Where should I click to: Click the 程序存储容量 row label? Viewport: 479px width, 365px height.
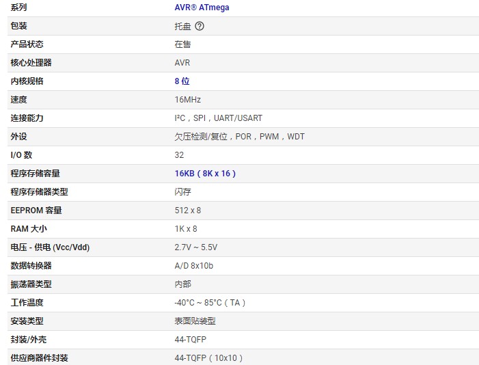(35, 174)
